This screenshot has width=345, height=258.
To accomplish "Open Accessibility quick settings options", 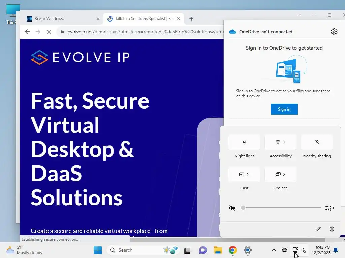I will coord(281,142).
